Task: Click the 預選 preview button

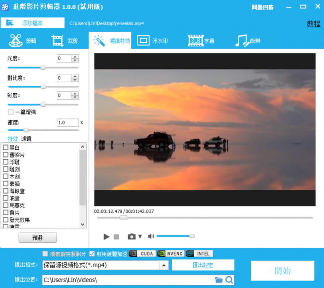Action: (38, 238)
